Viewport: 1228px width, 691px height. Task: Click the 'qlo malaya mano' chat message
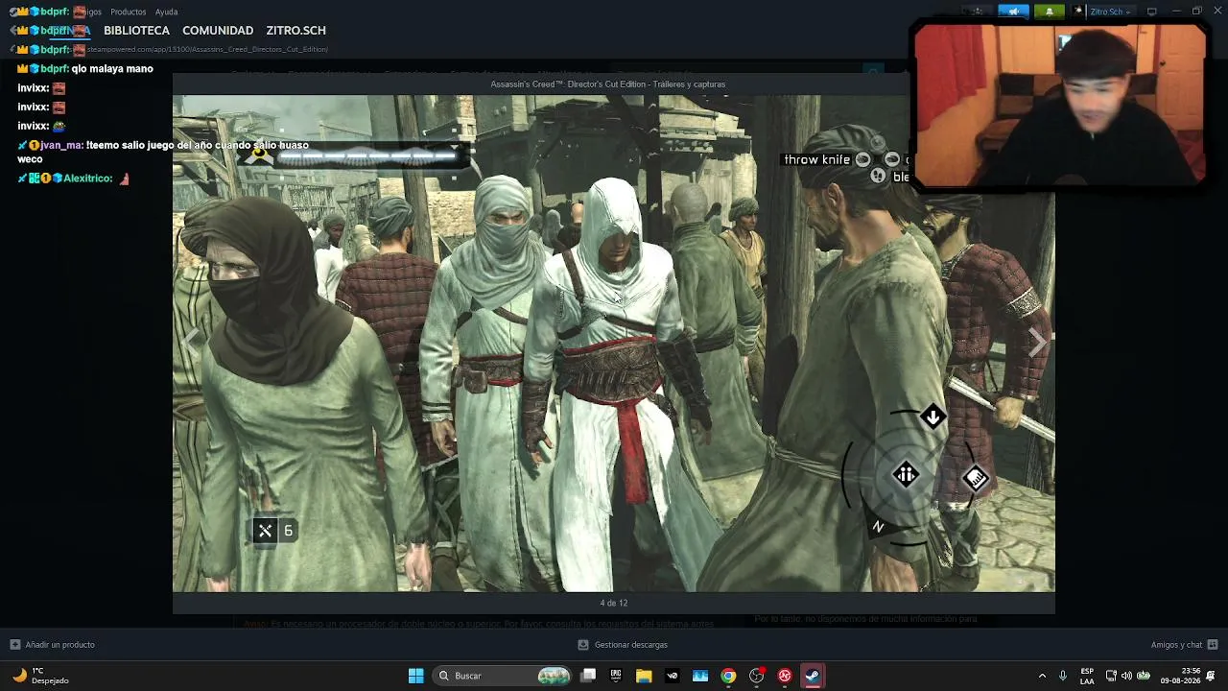click(112, 69)
